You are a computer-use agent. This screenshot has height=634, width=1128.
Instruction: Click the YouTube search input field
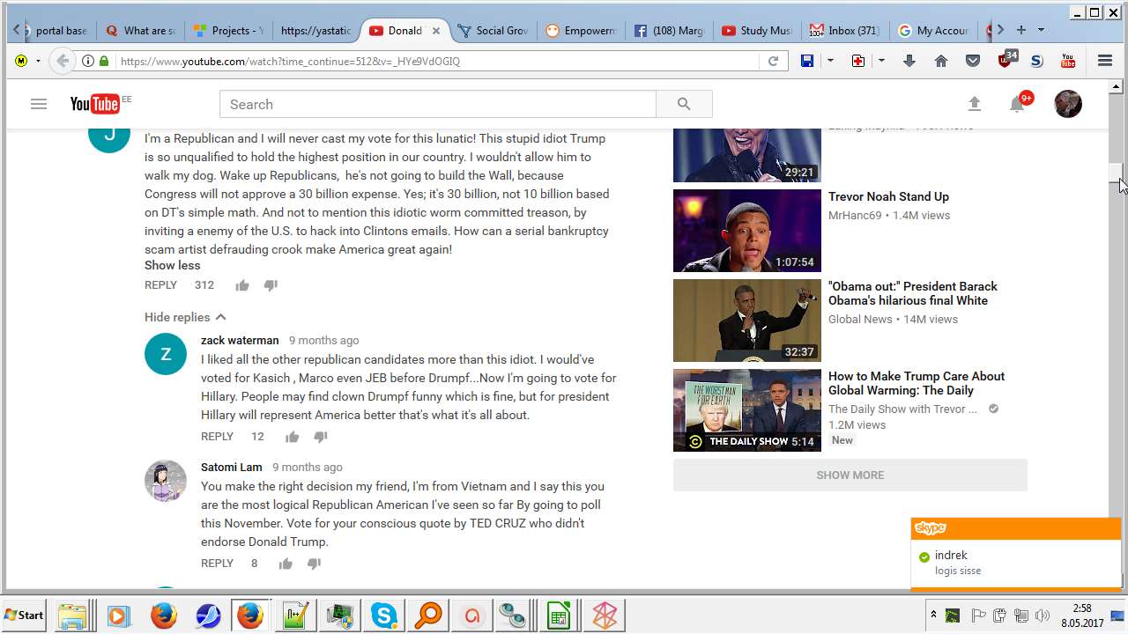[438, 104]
